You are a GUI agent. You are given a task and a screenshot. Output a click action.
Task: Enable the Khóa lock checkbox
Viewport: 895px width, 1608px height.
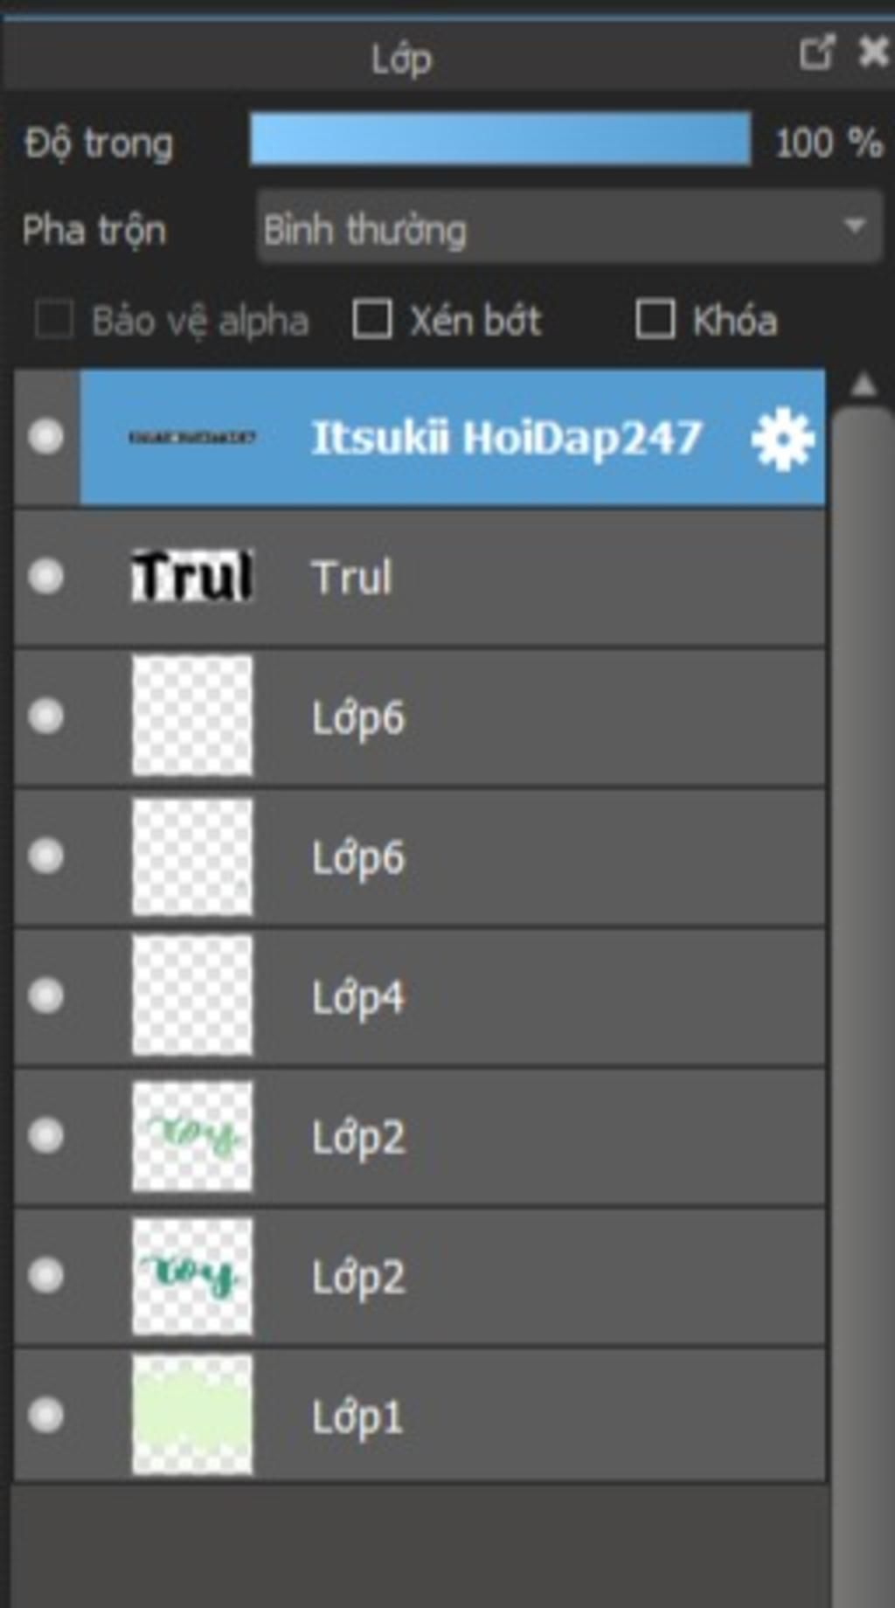(x=655, y=319)
